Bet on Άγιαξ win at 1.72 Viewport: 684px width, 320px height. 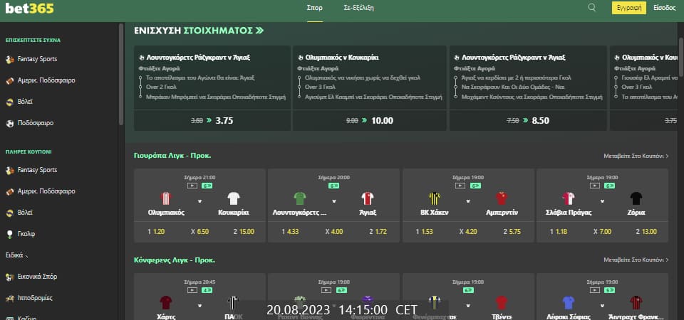point(378,232)
